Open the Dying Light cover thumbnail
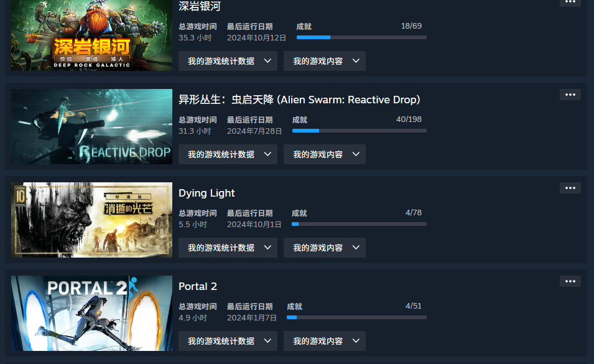The image size is (594, 364). point(91,220)
